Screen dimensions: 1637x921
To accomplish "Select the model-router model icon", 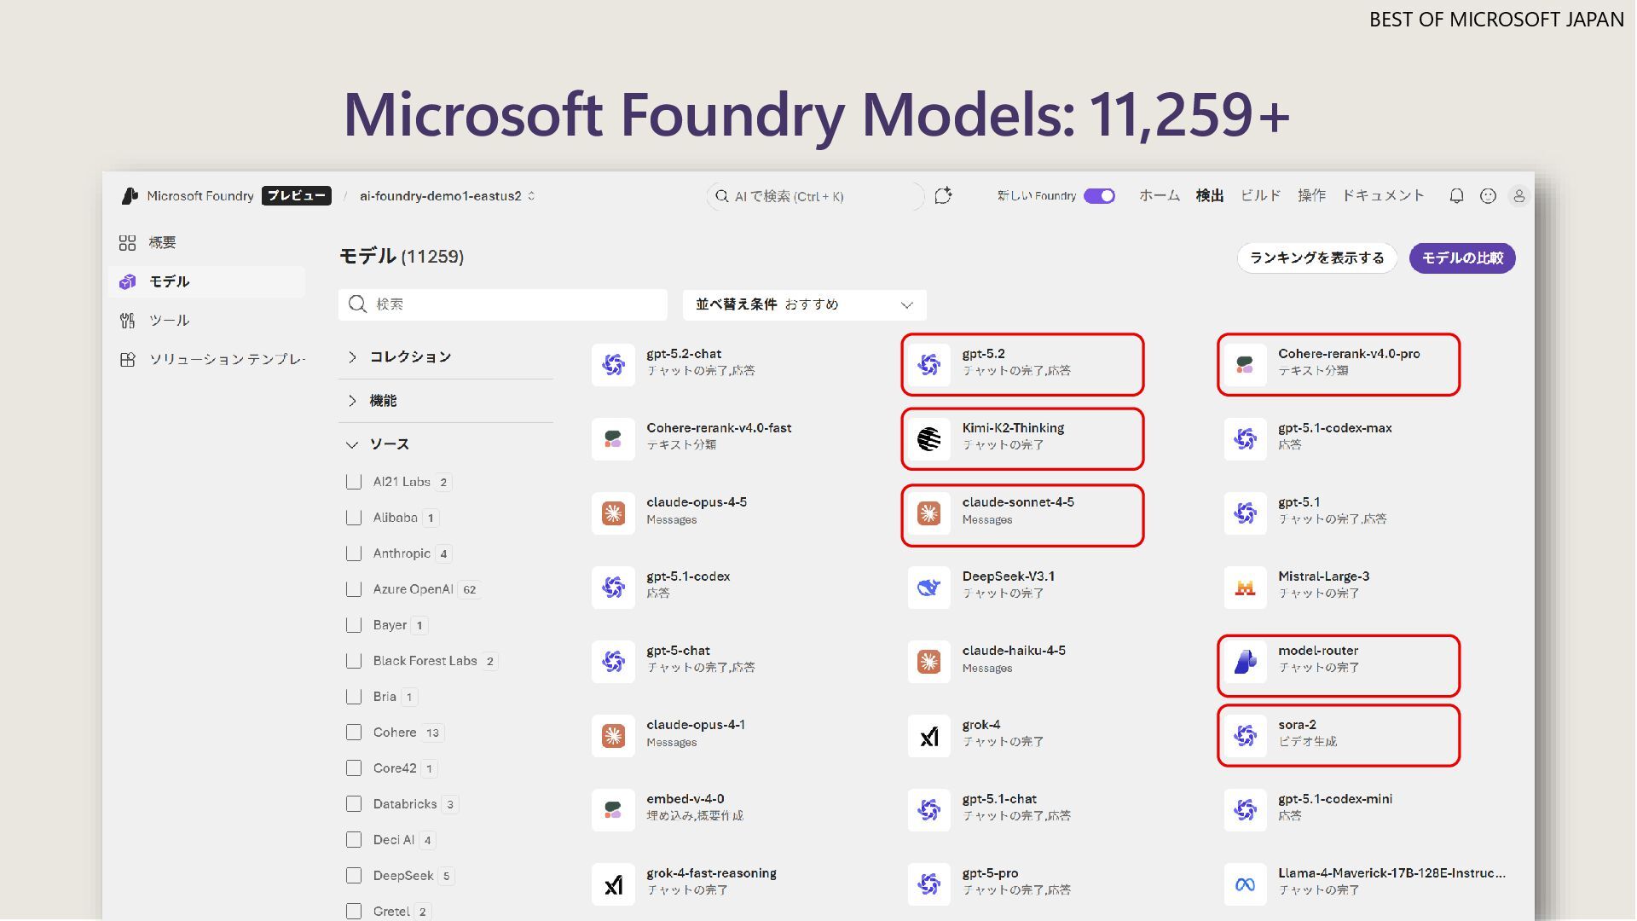I will (x=1245, y=661).
